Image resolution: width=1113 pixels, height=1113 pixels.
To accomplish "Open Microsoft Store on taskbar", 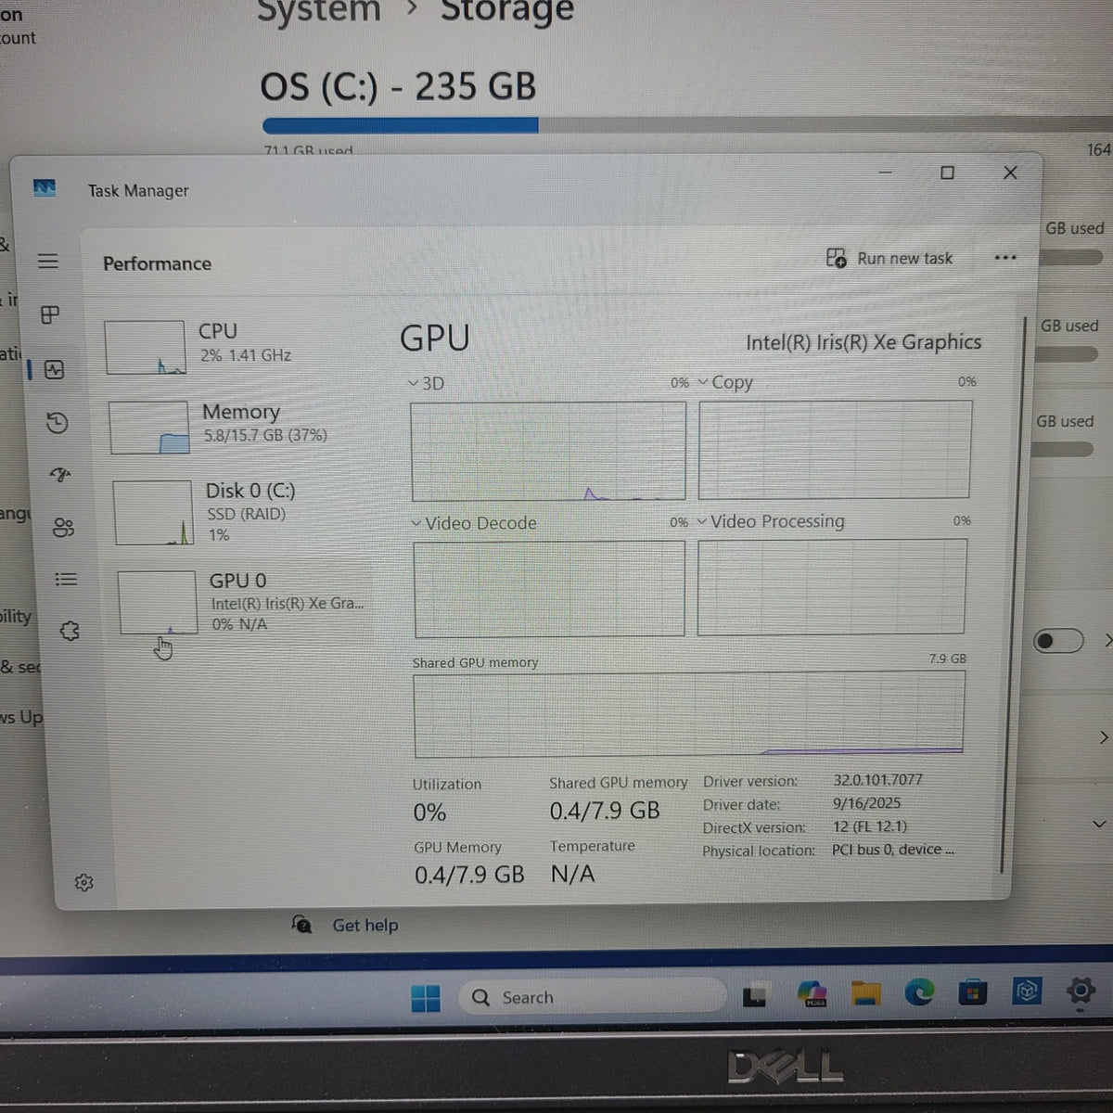I will click(x=972, y=992).
